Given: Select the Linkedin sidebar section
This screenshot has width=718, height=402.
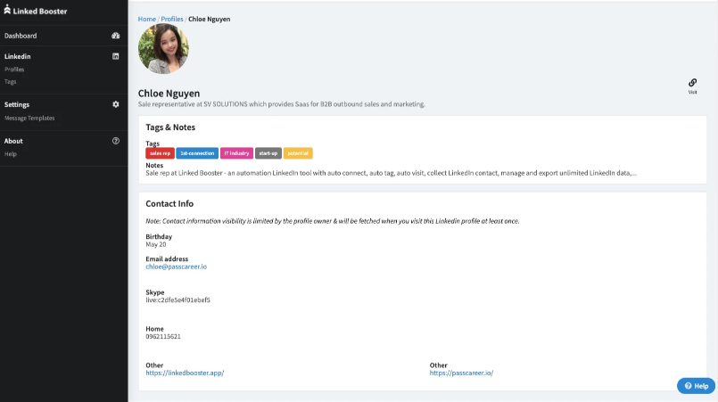Looking at the screenshot, I should 18,56.
